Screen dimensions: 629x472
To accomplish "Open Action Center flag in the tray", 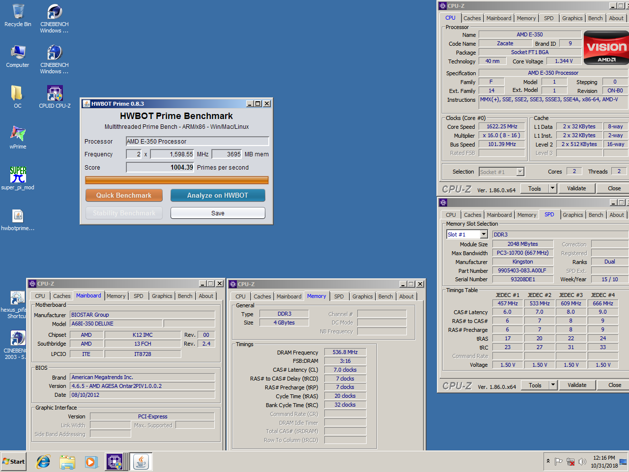I will pos(559,462).
